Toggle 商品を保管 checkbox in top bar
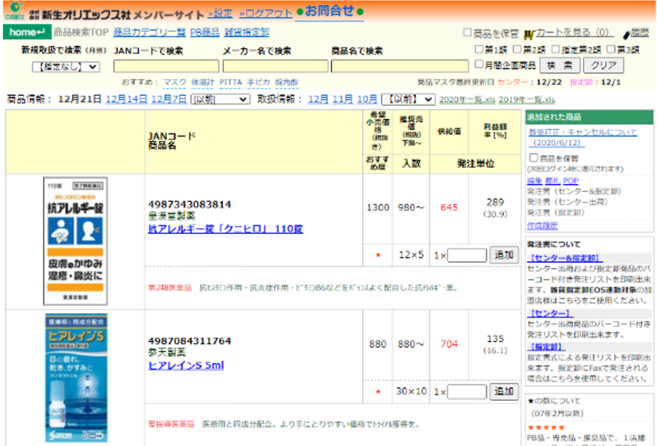 (x=467, y=32)
